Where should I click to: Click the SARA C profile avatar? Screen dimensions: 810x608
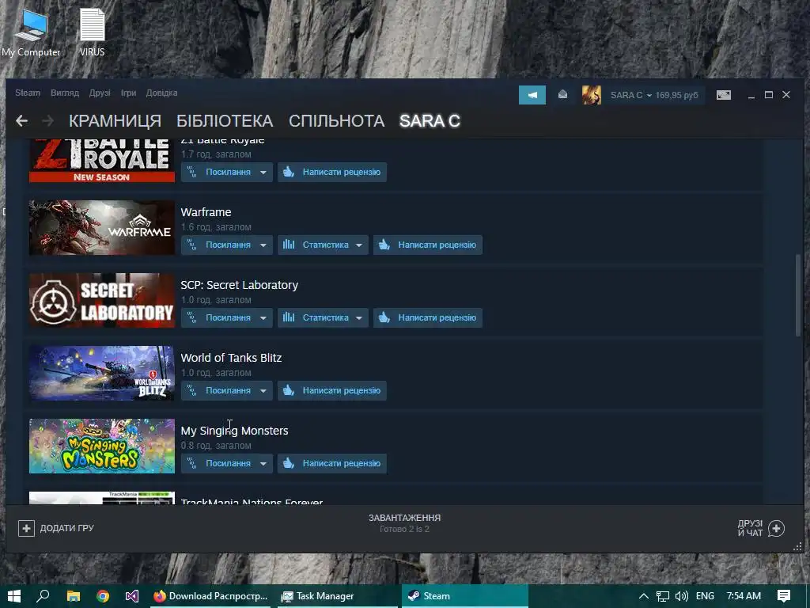pos(592,95)
